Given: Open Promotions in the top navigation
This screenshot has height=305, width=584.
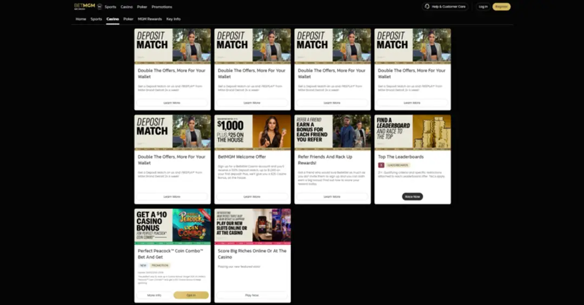Looking at the screenshot, I should (162, 6).
